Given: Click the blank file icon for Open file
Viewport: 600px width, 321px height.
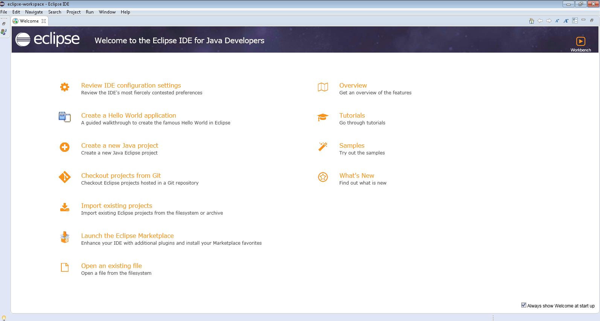Looking at the screenshot, I should point(65,267).
